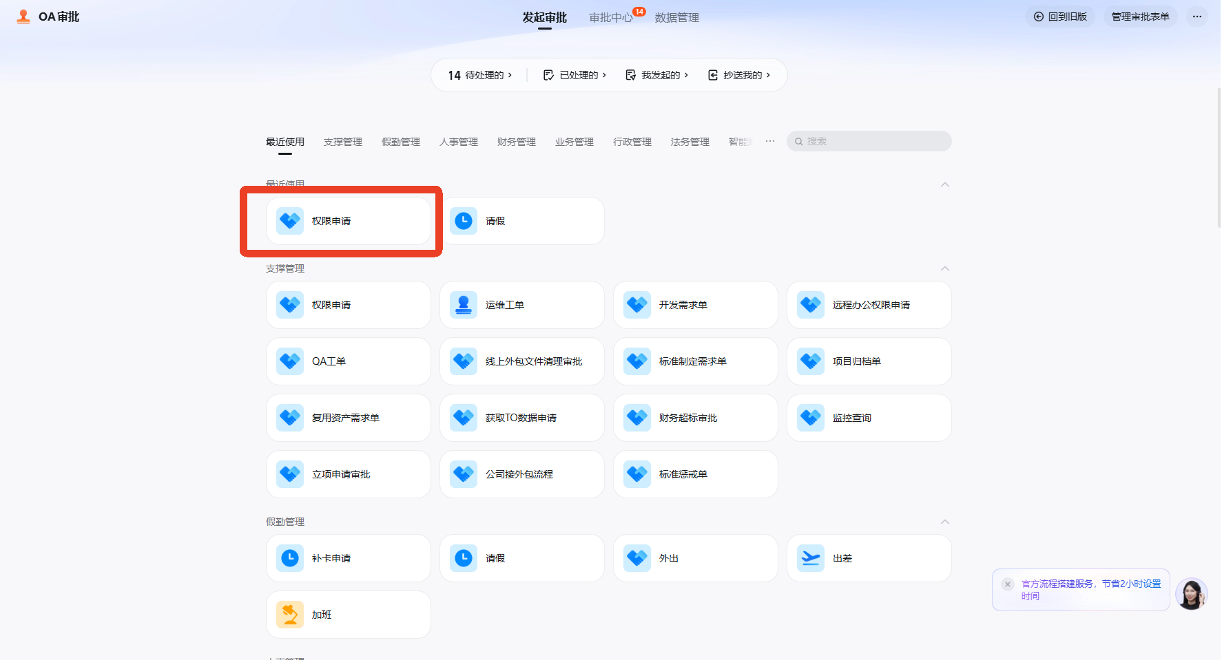Select the 业务管理 category tab
1222x660 pixels.
point(574,142)
